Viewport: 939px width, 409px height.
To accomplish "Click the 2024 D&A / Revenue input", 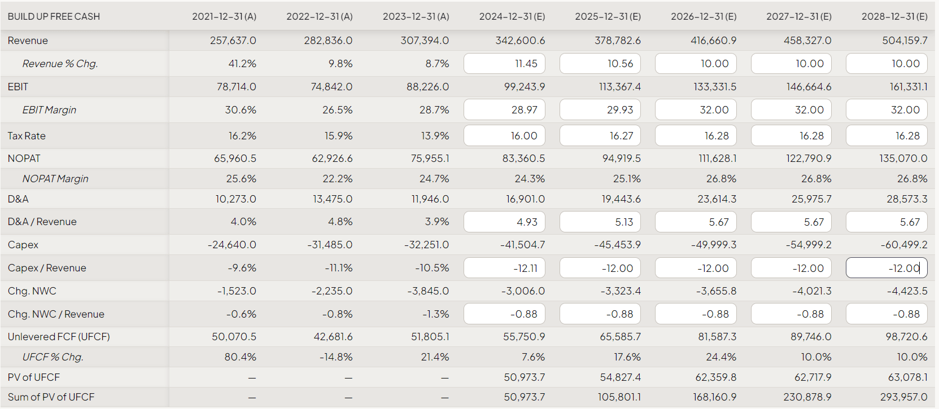I will pos(504,222).
